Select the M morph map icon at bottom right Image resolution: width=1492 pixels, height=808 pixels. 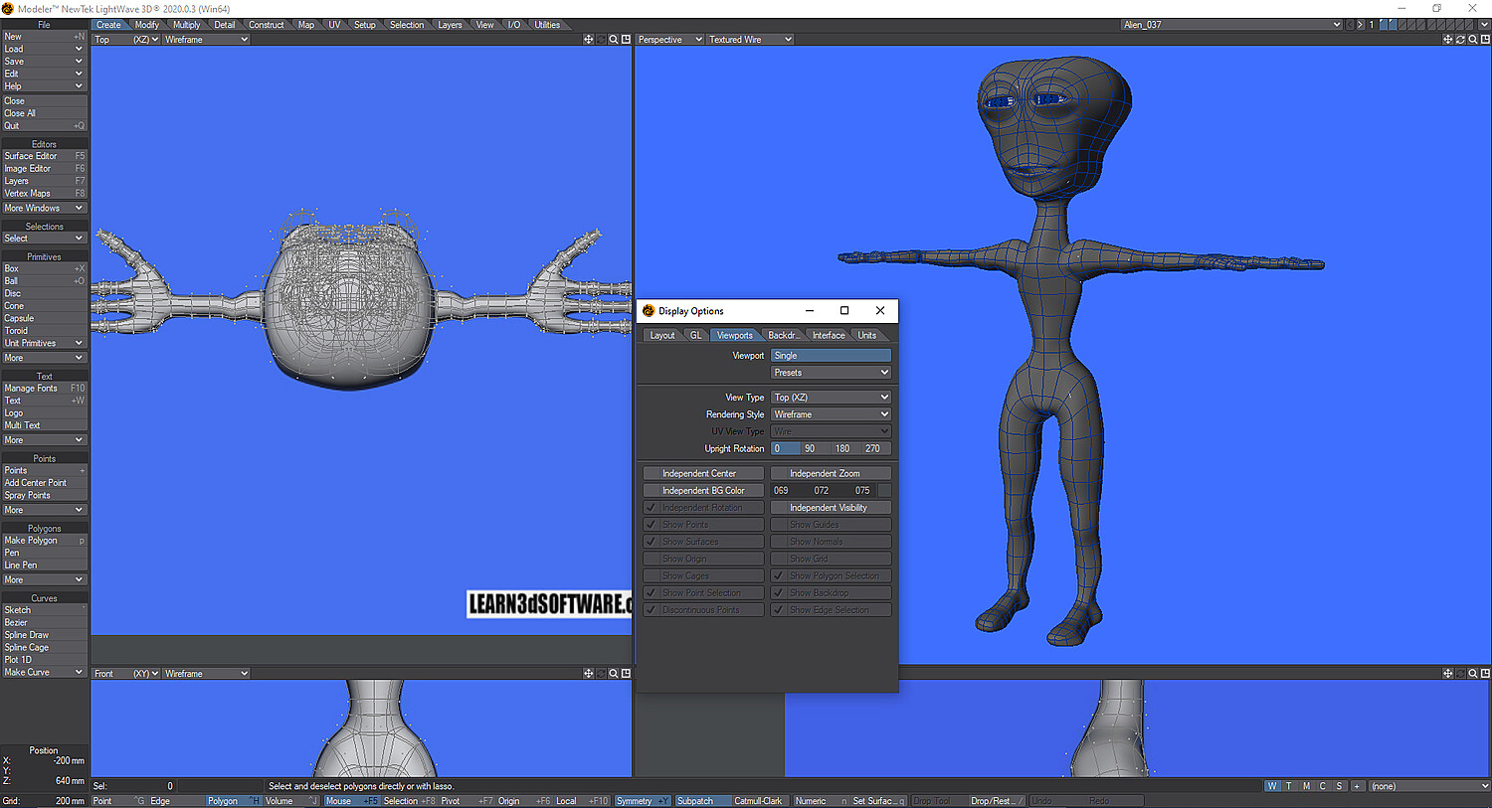[x=1305, y=785]
